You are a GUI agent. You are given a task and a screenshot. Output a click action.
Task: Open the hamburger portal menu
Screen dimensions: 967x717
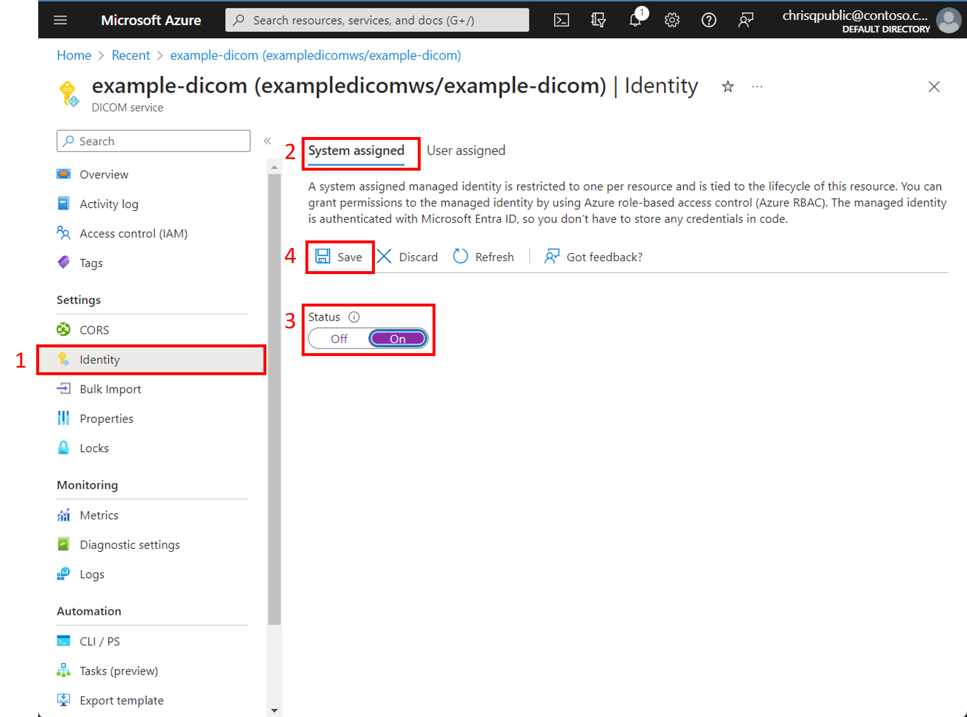(x=60, y=20)
